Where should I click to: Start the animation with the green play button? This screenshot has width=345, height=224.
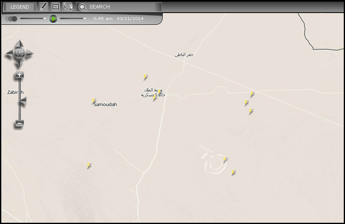coord(53,19)
